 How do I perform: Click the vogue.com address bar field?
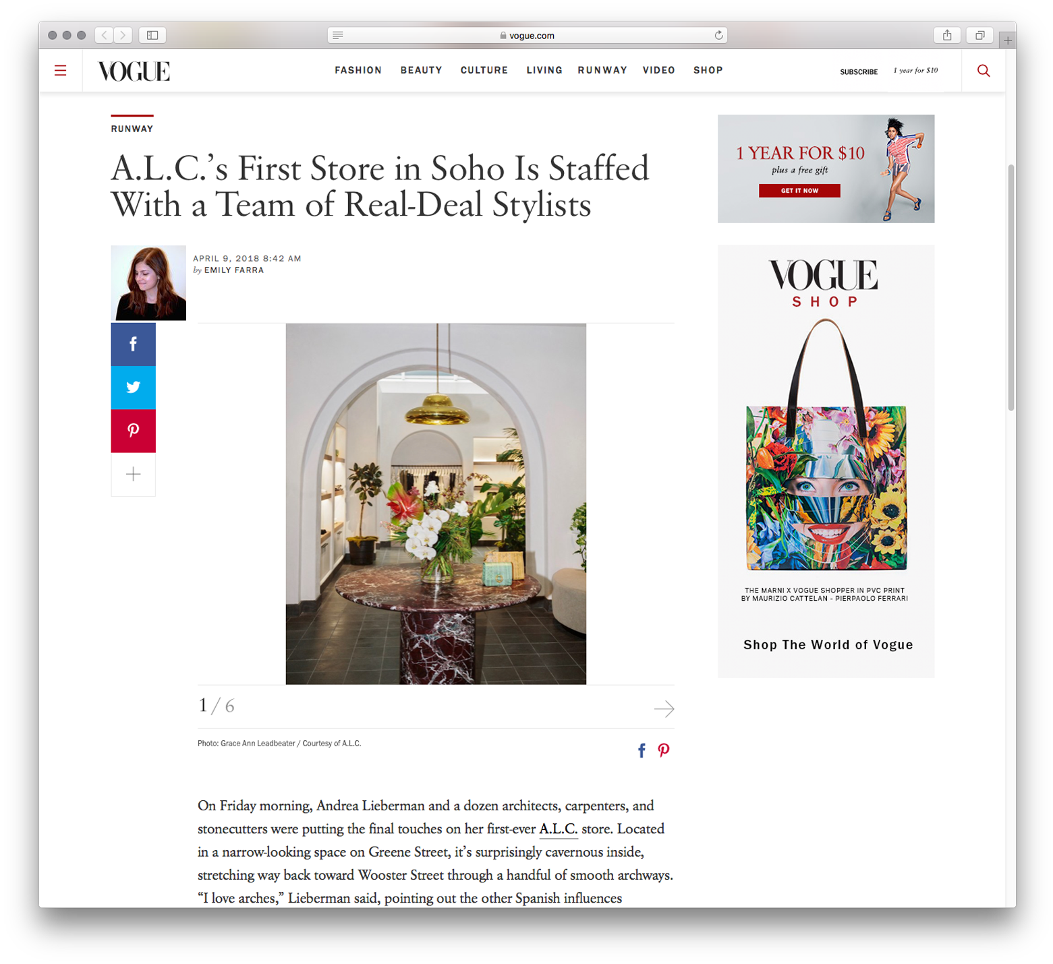(x=527, y=35)
